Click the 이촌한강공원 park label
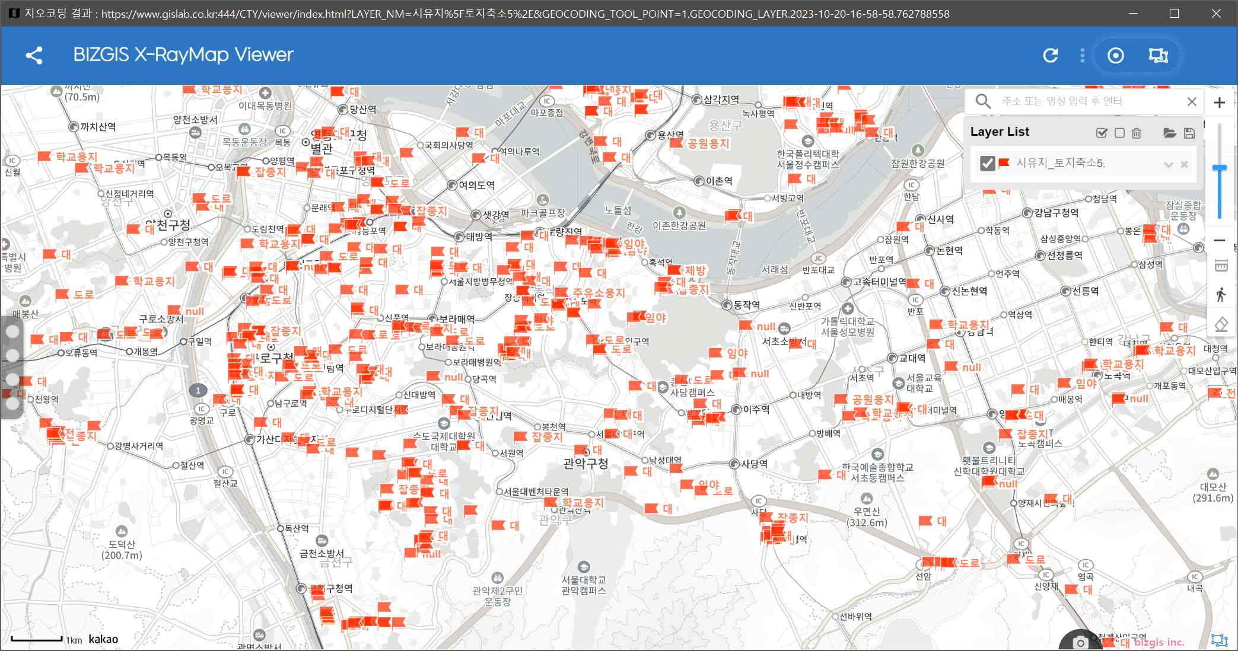 pyautogui.click(x=679, y=226)
